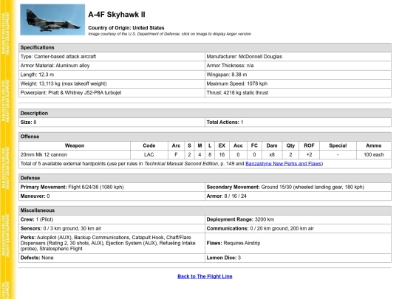The image size is (399, 299).
Task: Select the +2 ROF value
Action: click(x=309, y=154)
